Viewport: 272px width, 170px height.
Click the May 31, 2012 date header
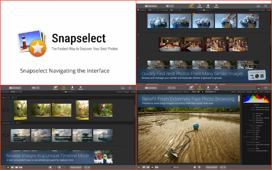tap(9, 98)
